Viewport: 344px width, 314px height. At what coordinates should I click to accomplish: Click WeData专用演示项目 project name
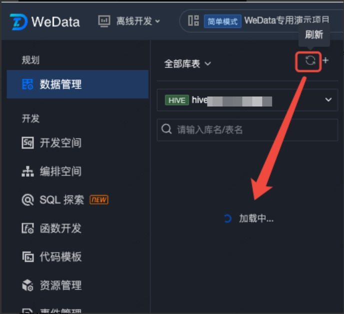[x=287, y=20]
